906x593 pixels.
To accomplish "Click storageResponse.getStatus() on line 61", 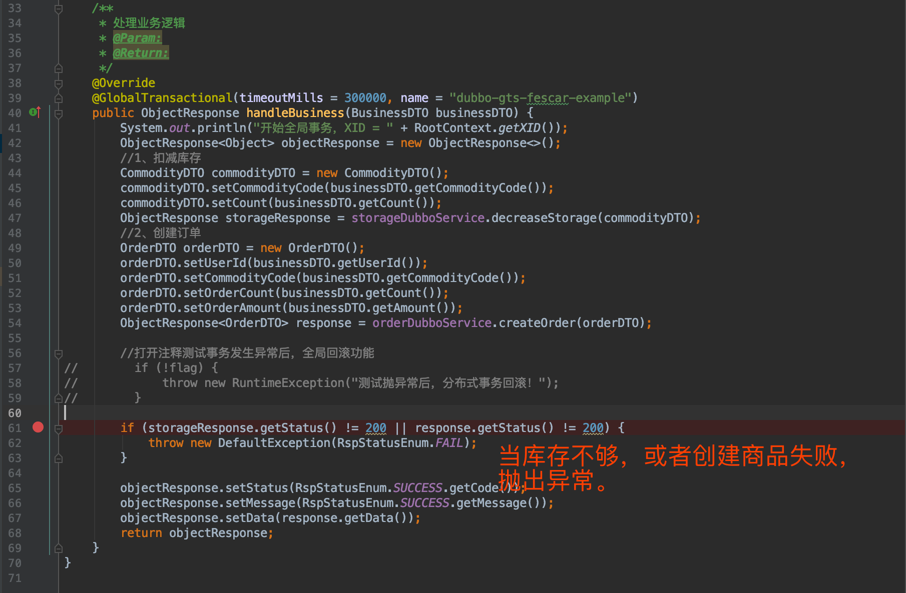I will (242, 428).
